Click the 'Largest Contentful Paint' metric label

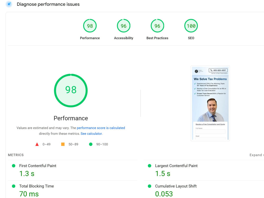click(176, 166)
